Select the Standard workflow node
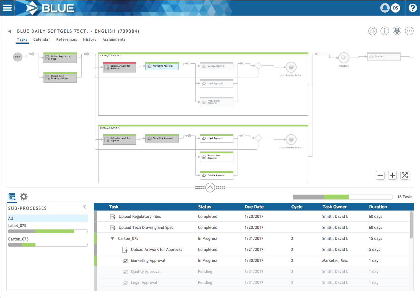420x298 pixels. point(384,57)
